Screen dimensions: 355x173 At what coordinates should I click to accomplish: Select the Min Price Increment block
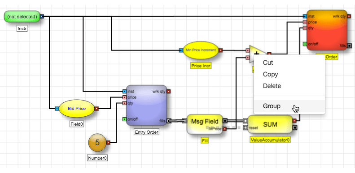201,50
